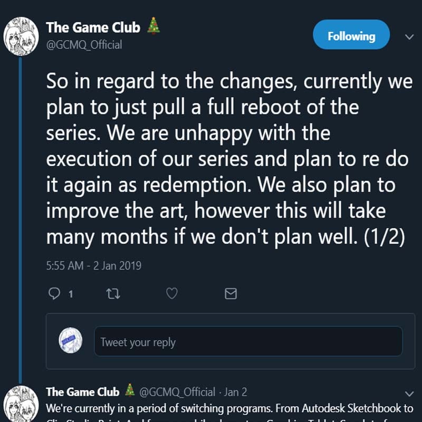
Task: Like the tweet with the heart icon
Action: click(x=171, y=294)
